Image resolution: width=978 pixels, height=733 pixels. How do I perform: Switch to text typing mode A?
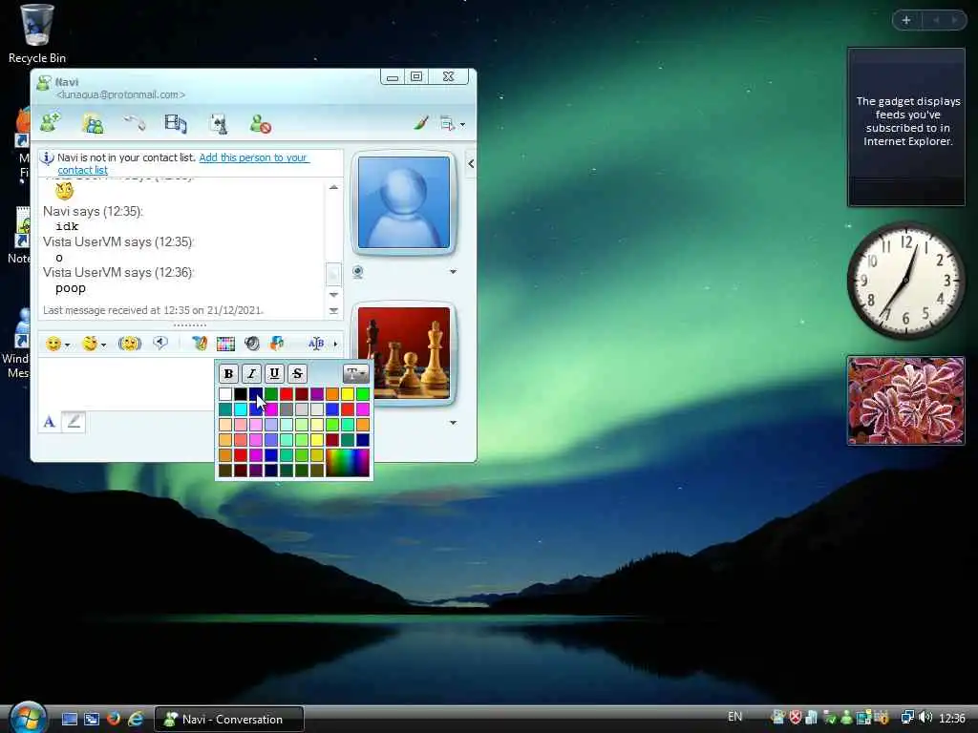pyautogui.click(x=50, y=422)
